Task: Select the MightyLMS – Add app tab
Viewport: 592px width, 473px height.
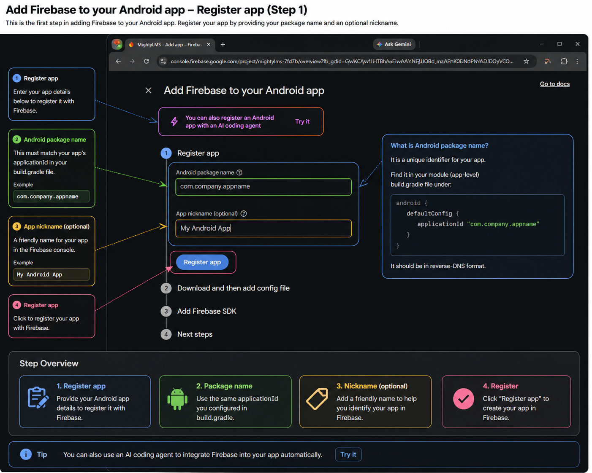Action: point(170,44)
